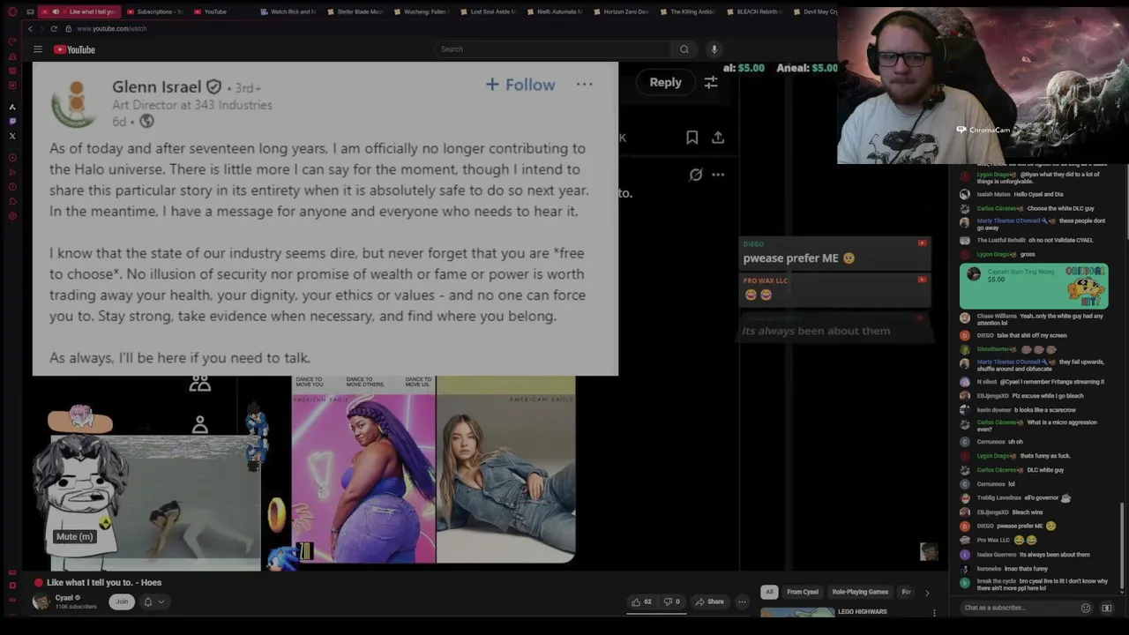Click the Reply button
This screenshot has height=635, width=1129.
(666, 82)
